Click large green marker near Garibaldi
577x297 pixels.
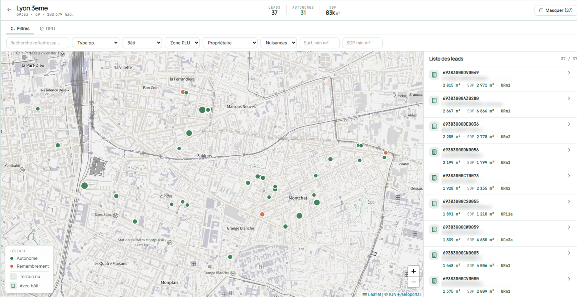[85, 186]
